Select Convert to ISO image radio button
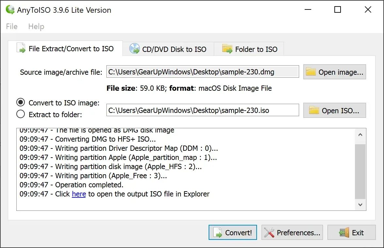Image resolution: width=384 pixels, height=248 pixels. click(21, 102)
